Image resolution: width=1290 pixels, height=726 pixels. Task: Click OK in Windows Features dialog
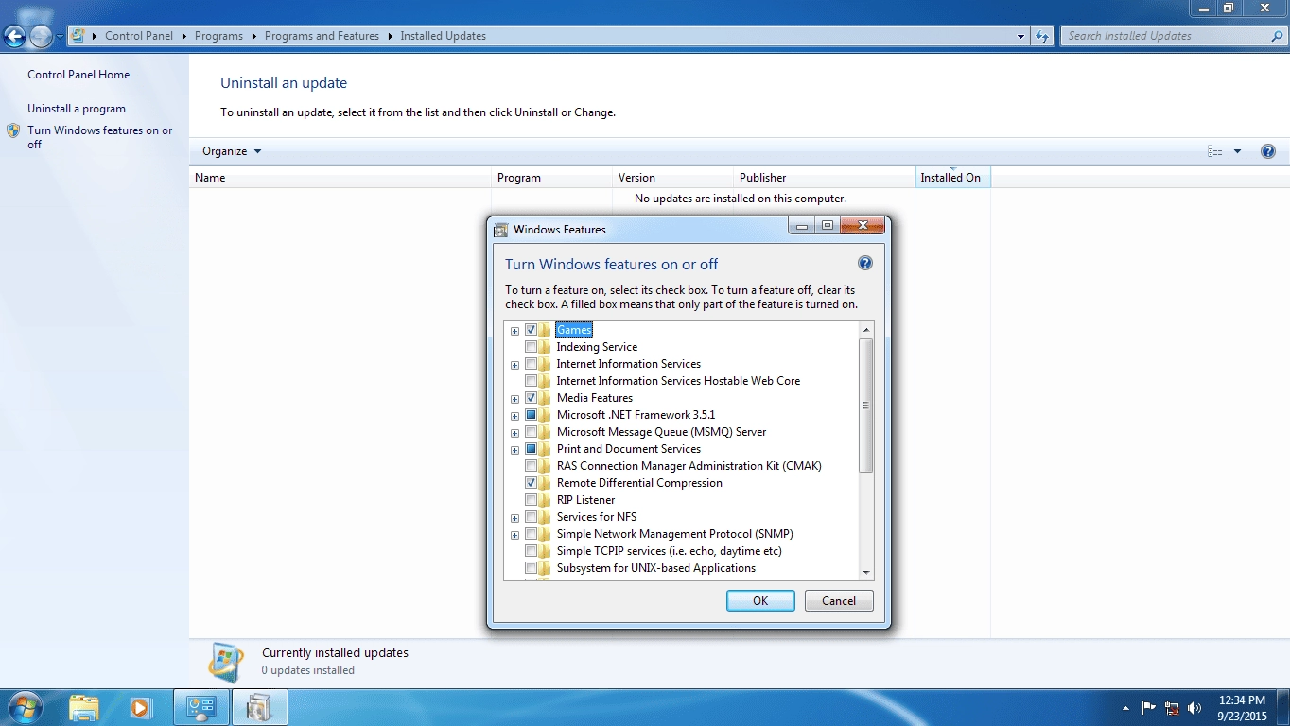click(760, 600)
